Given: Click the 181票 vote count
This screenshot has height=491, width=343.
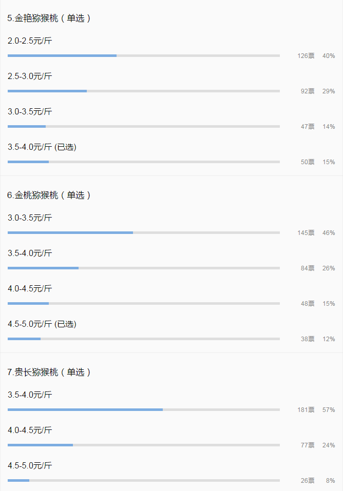Looking at the screenshot, I should (x=306, y=409).
